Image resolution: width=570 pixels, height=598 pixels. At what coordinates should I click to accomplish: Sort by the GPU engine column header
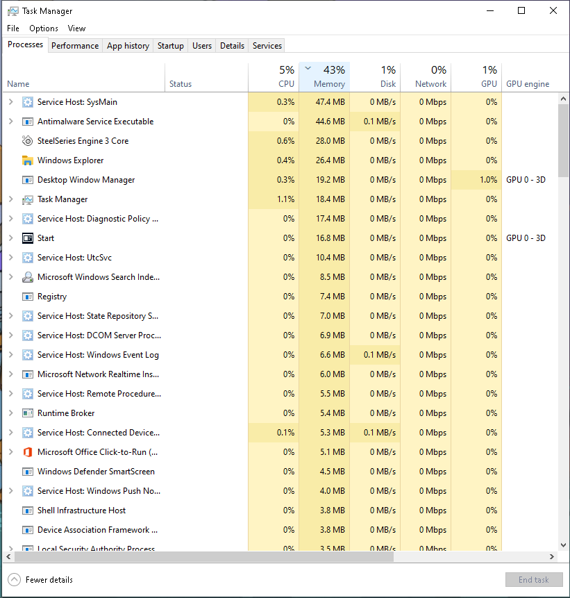[x=530, y=77]
